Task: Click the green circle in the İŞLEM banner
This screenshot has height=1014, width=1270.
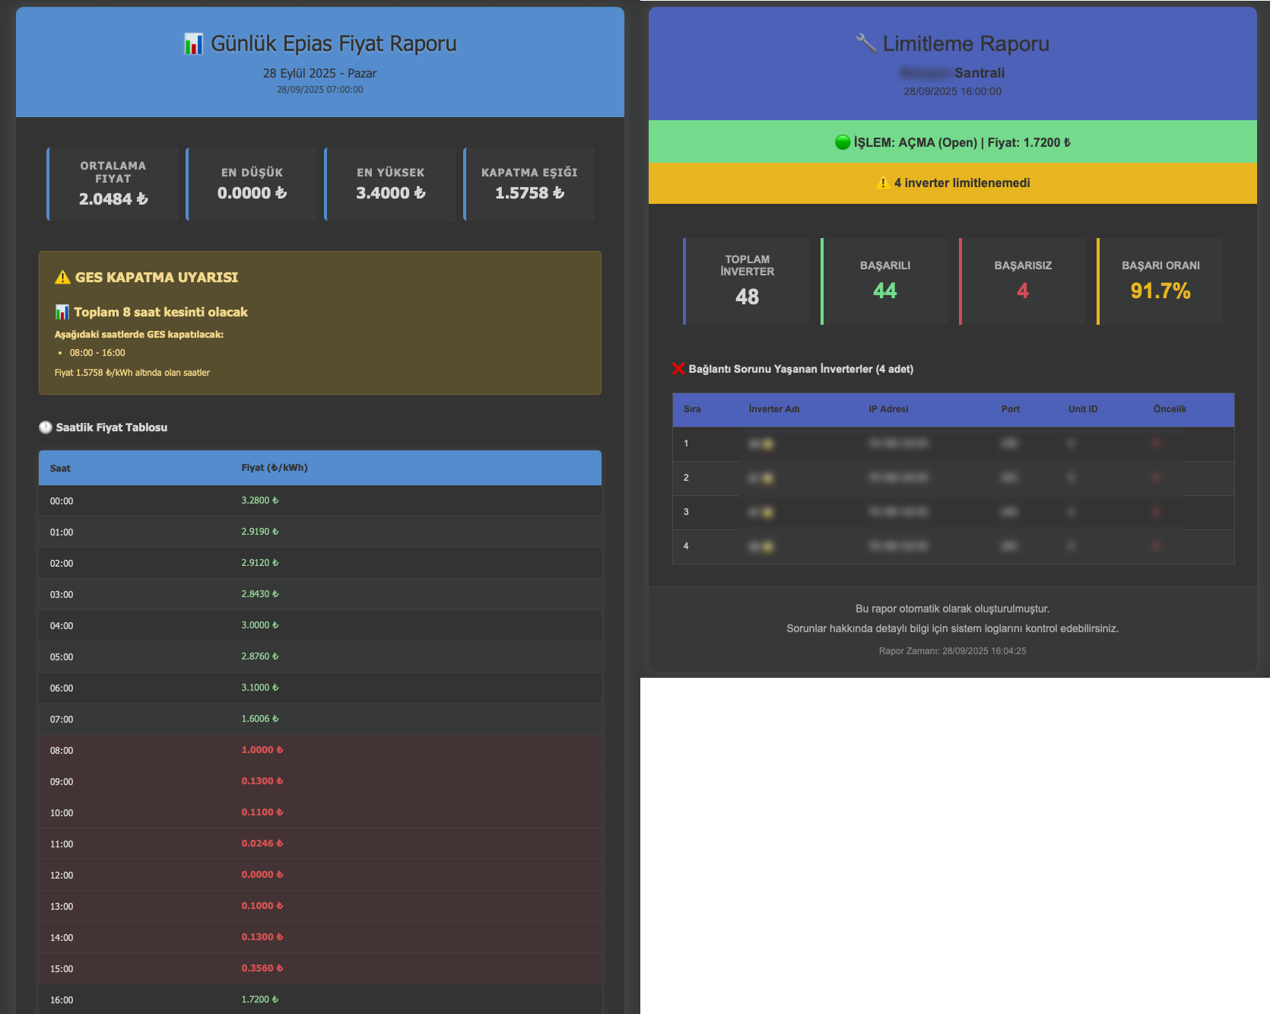Action: (x=842, y=142)
